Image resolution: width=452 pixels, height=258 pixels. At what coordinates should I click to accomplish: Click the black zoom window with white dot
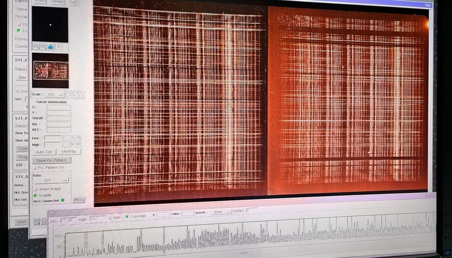[x=50, y=24]
